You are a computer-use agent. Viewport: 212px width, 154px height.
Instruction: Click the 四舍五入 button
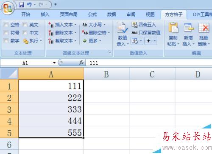[x=144, y=25]
